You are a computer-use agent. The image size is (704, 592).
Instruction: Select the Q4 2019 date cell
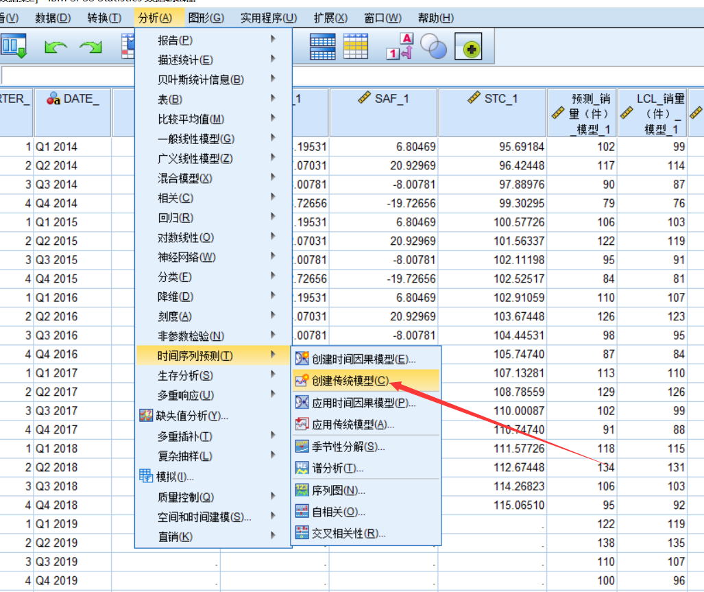[72, 580]
